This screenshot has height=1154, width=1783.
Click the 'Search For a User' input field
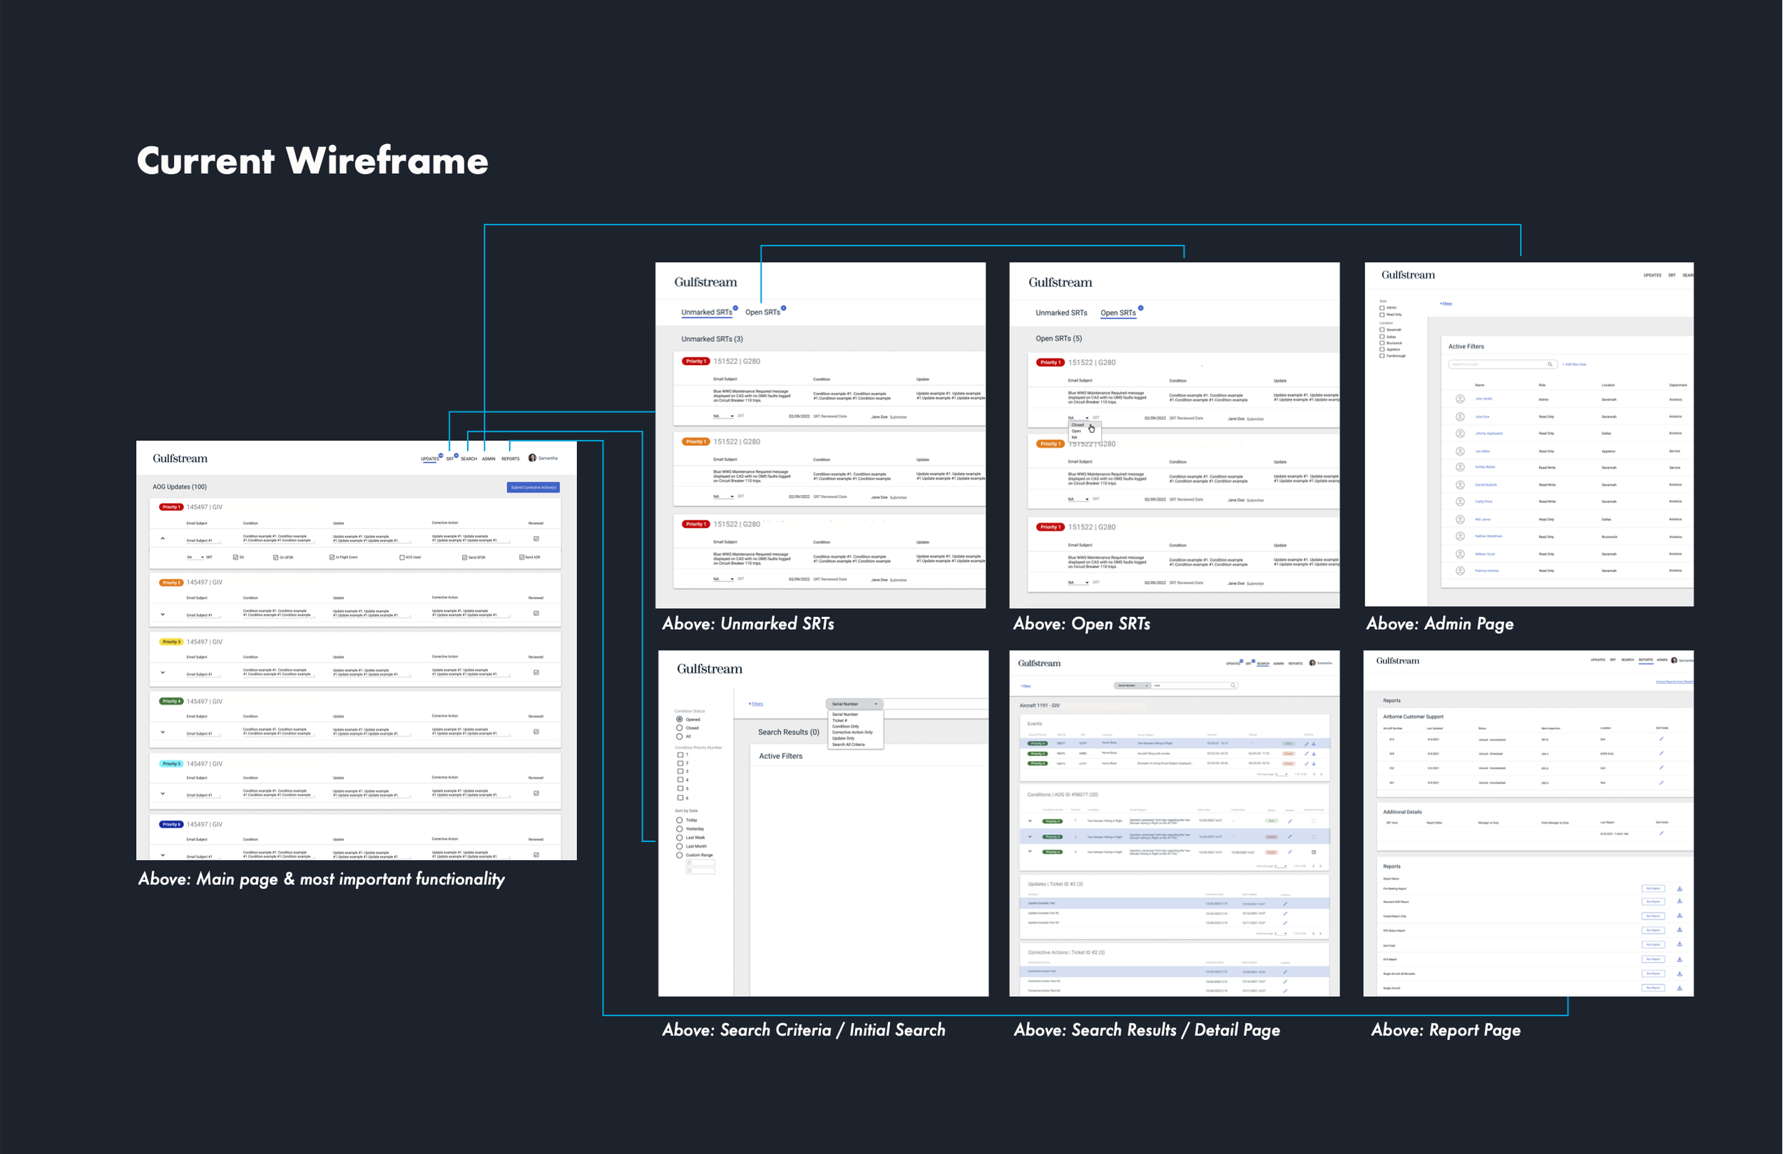pyautogui.click(x=1502, y=364)
